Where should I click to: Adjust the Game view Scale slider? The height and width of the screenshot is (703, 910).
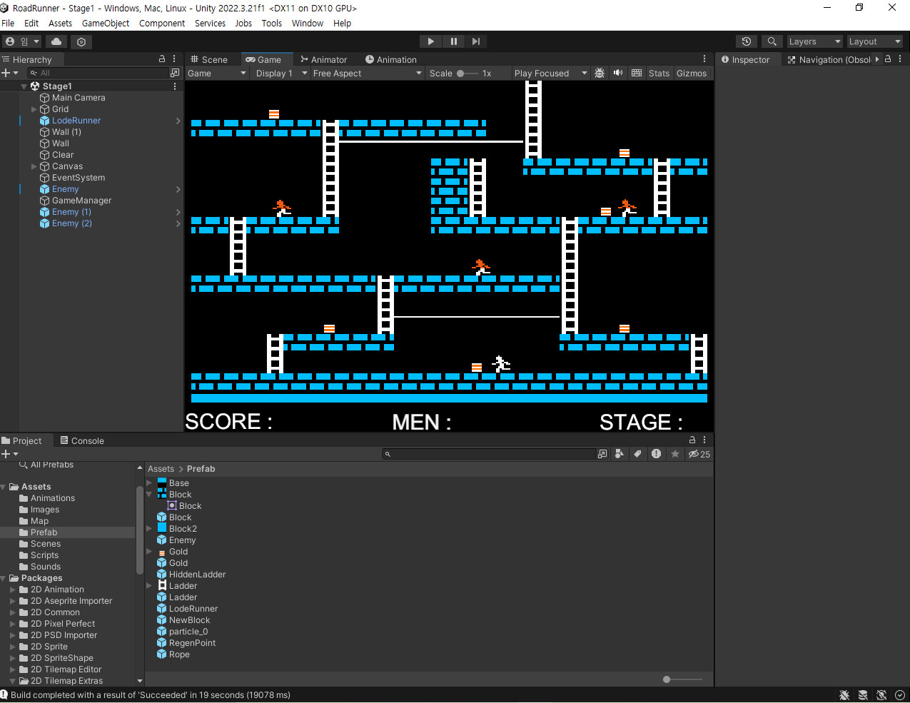click(x=461, y=73)
